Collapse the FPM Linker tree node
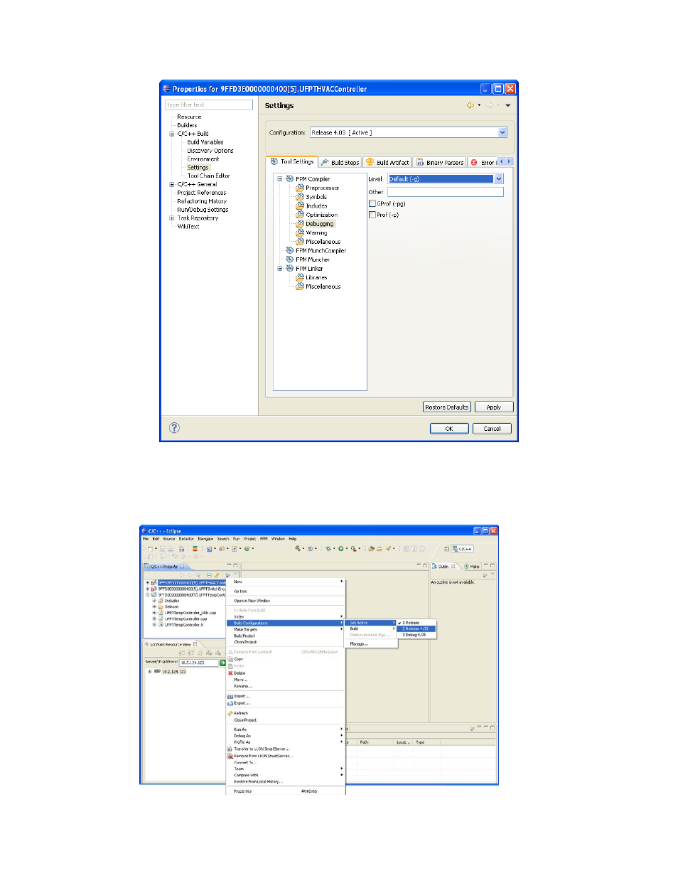This screenshot has width=678, height=878. point(280,269)
